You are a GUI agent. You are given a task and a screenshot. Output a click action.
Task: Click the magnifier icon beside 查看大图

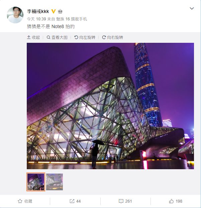coord(48,37)
